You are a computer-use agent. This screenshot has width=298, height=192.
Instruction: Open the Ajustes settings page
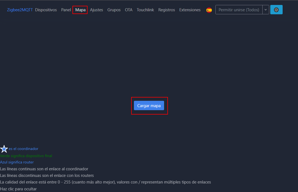click(96, 10)
